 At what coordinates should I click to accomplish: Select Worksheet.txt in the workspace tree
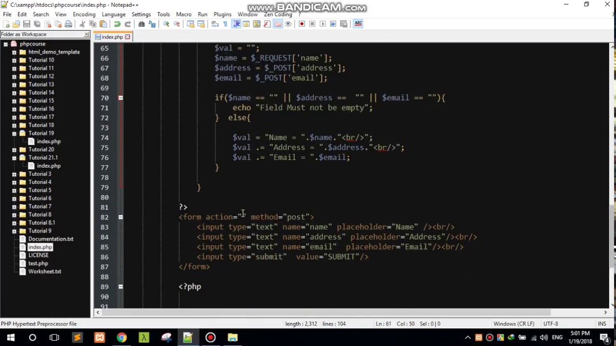(44, 272)
